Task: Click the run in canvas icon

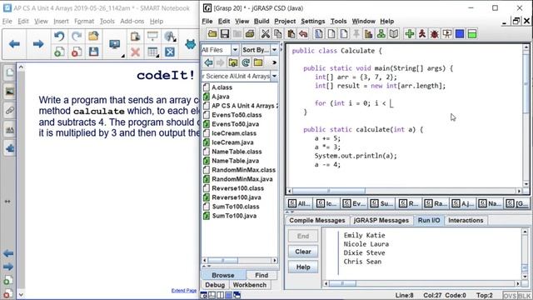Action: tap(447, 33)
